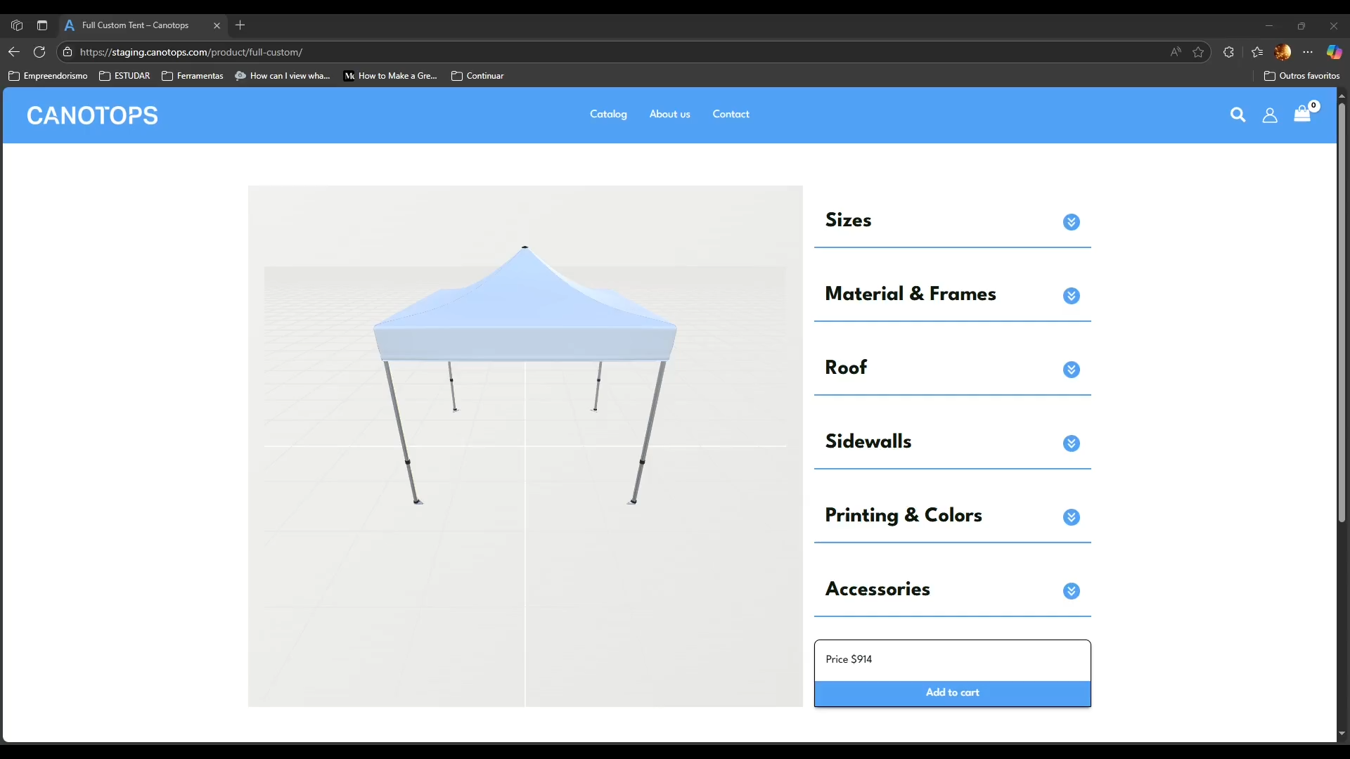Toggle the read aloud icon
Image resolution: width=1350 pixels, height=759 pixels.
coord(1176,52)
